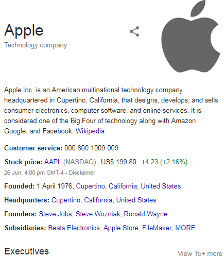Viewport: 224px width, 257px height.
Task: Click the Disclaimer link under stock price
Action: click(x=82, y=173)
